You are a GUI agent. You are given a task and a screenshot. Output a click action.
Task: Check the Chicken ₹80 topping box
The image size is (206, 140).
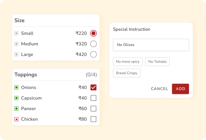tap(93, 119)
